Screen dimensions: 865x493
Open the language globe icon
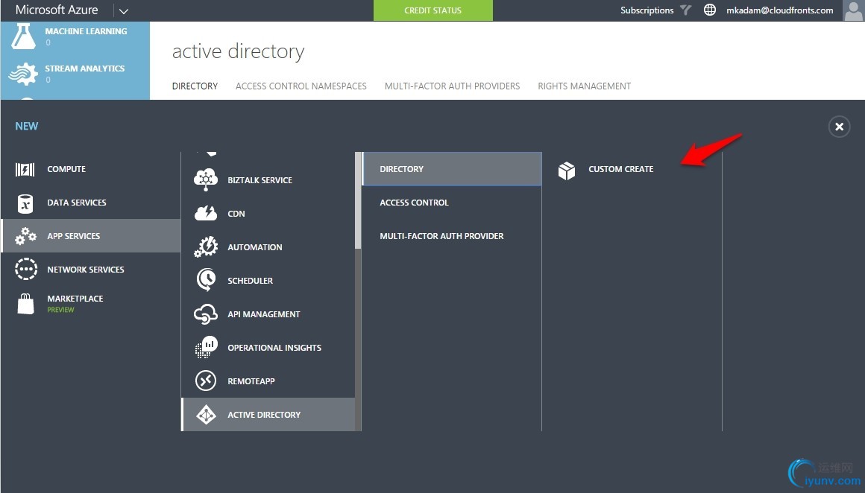tap(710, 10)
